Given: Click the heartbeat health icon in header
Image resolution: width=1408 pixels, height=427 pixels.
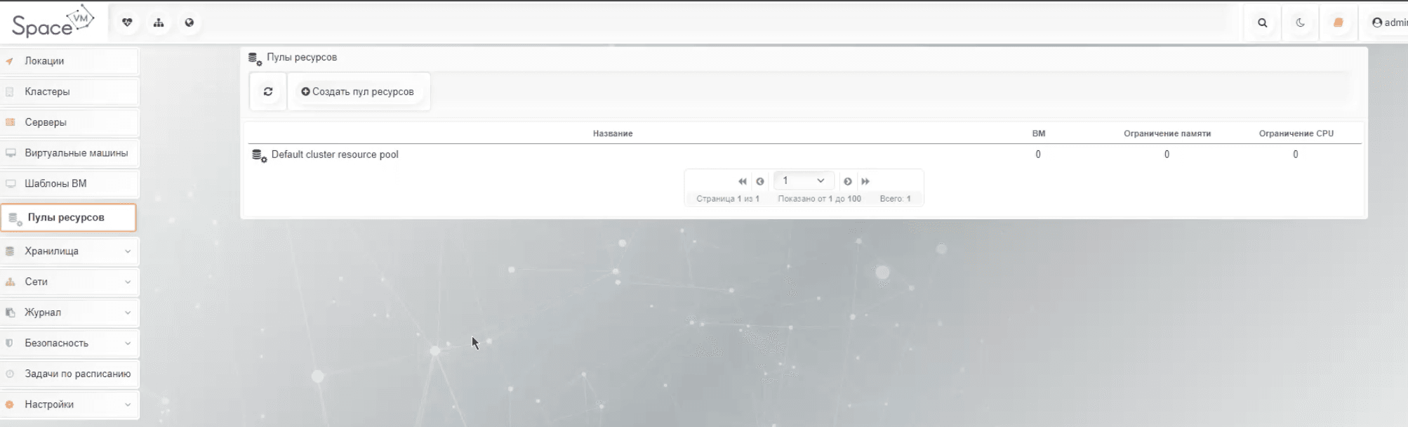Looking at the screenshot, I should (127, 22).
